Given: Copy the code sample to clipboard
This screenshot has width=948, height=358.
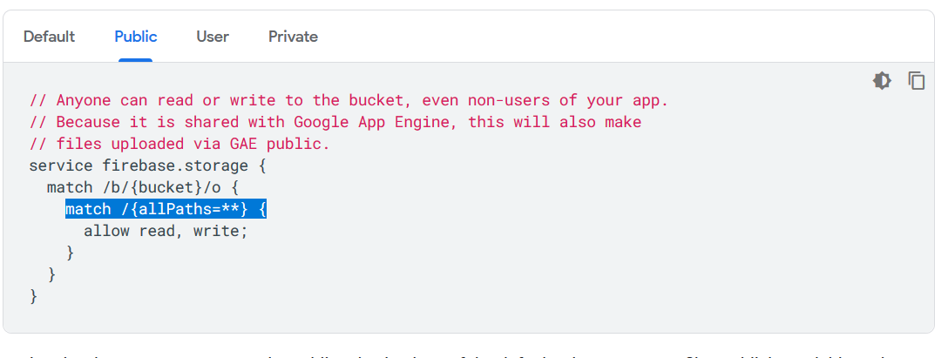Looking at the screenshot, I should click(x=916, y=81).
